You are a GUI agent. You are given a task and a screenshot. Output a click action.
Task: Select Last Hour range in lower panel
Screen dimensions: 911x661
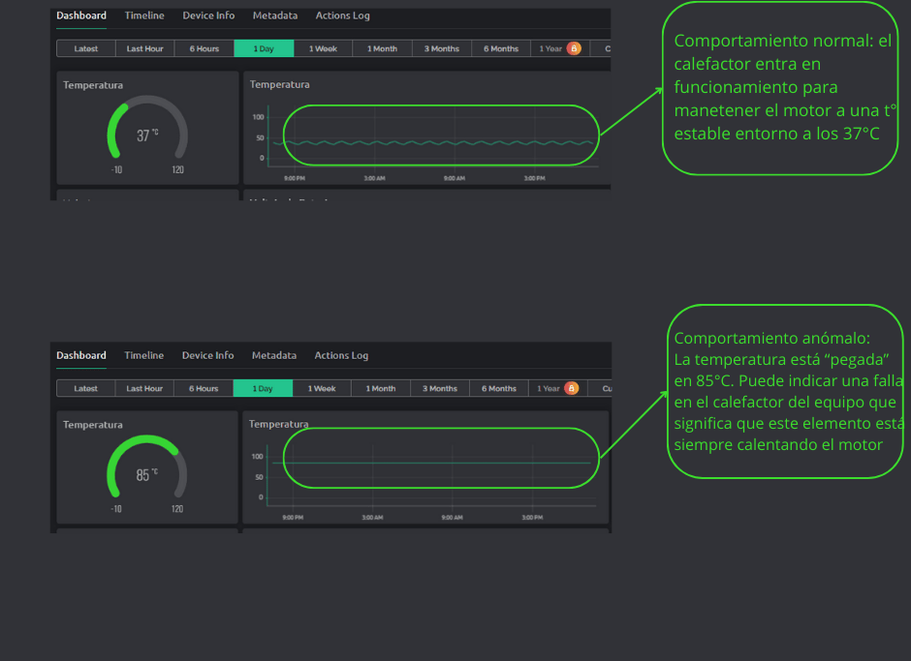(x=144, y=388)
